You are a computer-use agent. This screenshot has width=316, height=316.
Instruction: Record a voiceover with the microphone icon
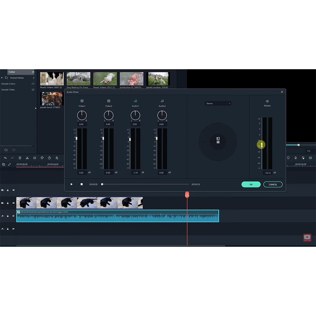click(x=296, y=158)
